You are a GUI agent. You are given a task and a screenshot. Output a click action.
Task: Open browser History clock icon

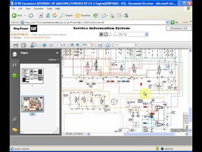point(96,15)
